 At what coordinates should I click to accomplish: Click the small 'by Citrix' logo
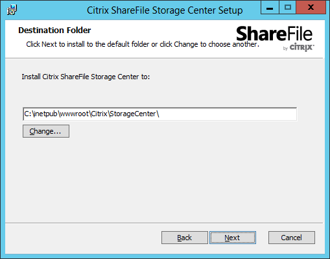[298, 47]
